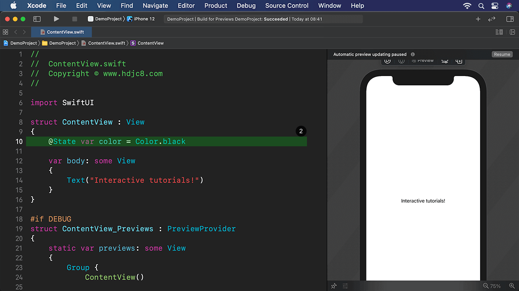
Task: Duplicate preview with the plus icon
Action: (459, 61)
